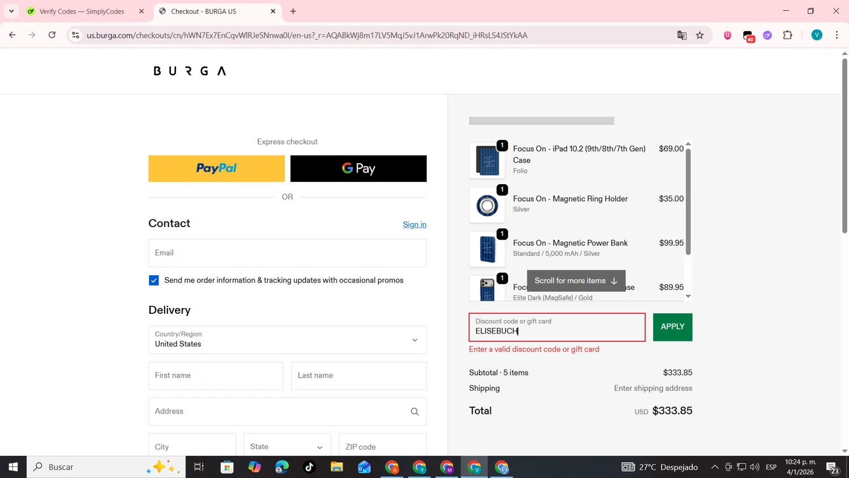Show hidden system tray icons
This screenshot has height=478, width=849.
pos(715,467)
